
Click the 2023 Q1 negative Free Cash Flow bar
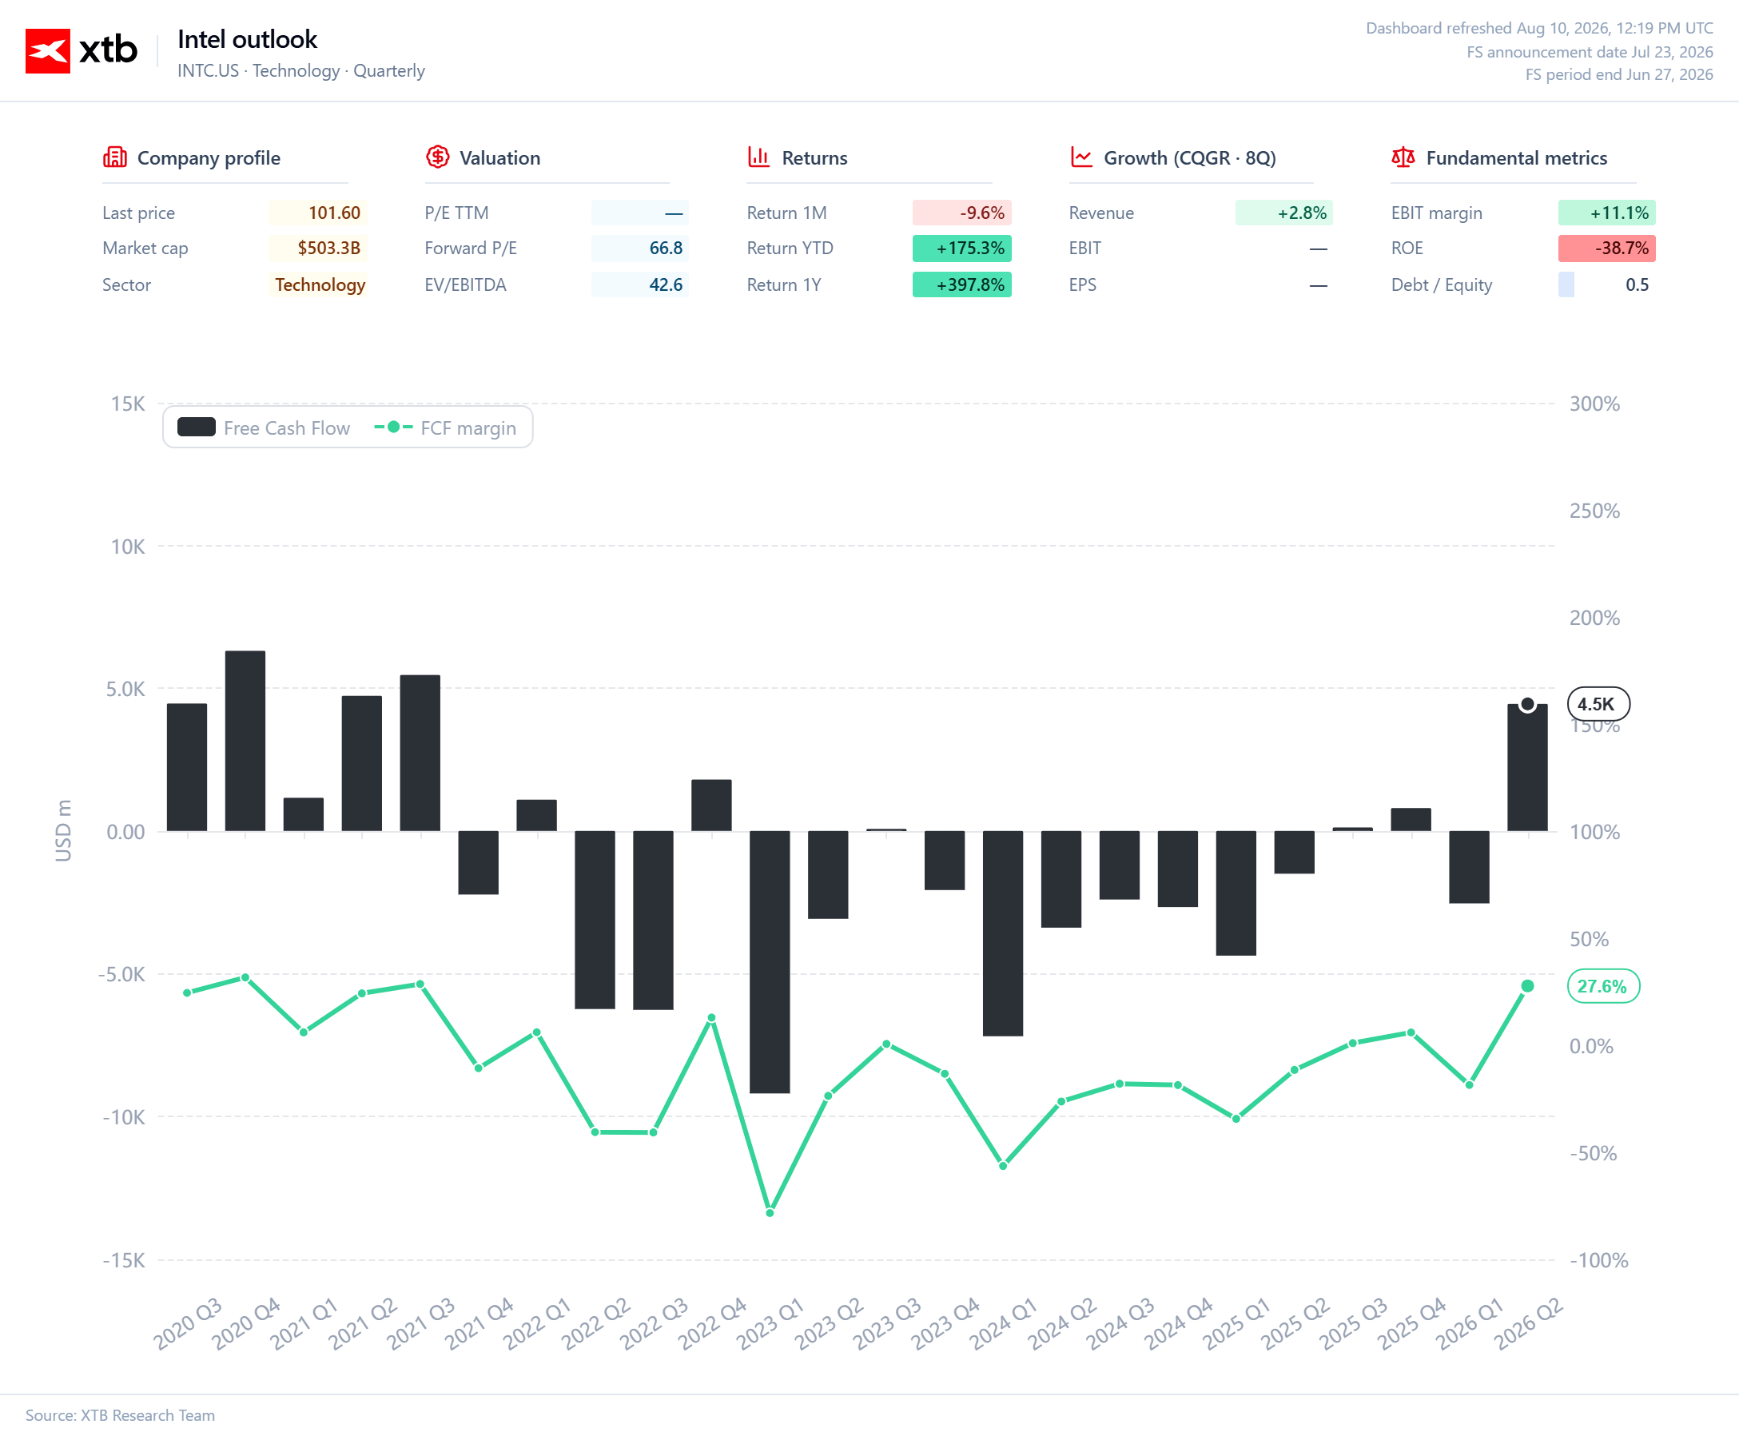tap(770, 962)
